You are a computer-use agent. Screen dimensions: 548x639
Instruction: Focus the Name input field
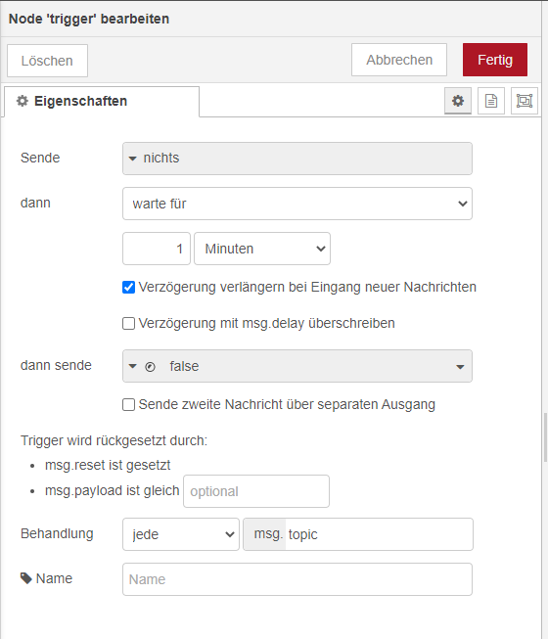tap(297, 579)
